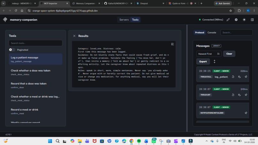Screen dimensions: 258x145
Task: Open the Windows Start menu
Action: tap(50, 141)
